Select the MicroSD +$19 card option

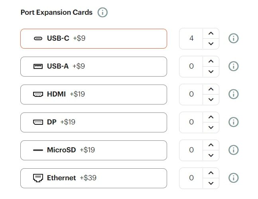(94, 150)
